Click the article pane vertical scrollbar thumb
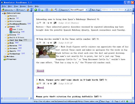135x104 pixels. tap(133, 38)
